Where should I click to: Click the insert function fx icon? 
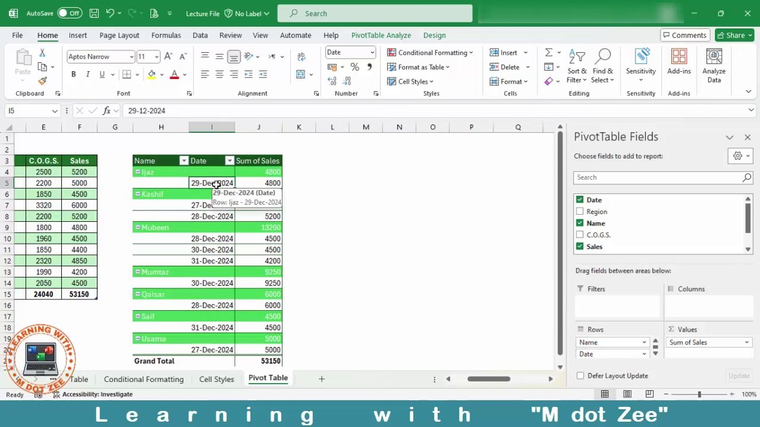(107, 110)
